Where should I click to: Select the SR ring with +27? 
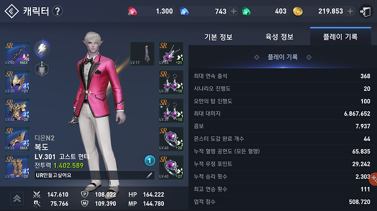pos(171,167)
